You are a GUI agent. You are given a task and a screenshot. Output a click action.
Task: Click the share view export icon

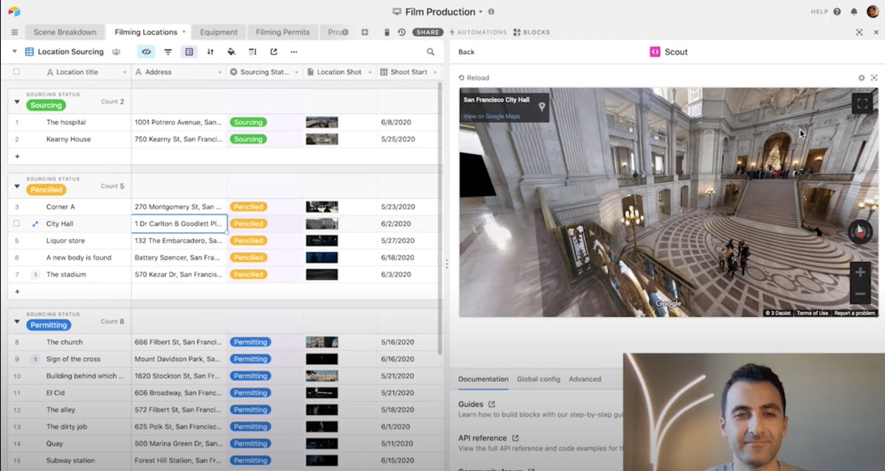click(274, 52)
